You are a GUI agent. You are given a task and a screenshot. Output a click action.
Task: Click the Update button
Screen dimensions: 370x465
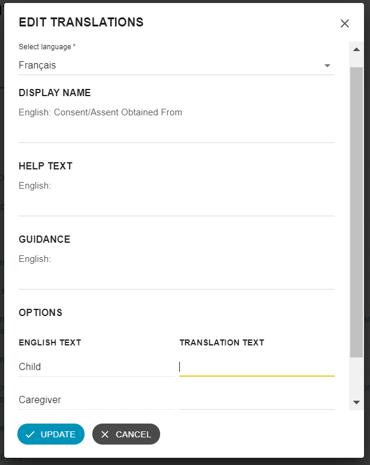click(51, 434)
